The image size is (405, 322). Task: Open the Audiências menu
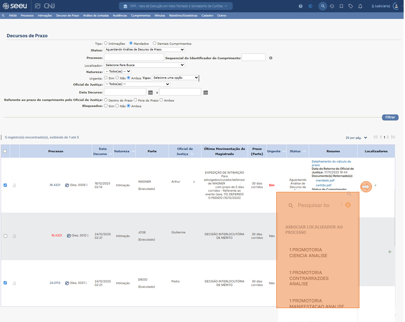coord(120,16)
